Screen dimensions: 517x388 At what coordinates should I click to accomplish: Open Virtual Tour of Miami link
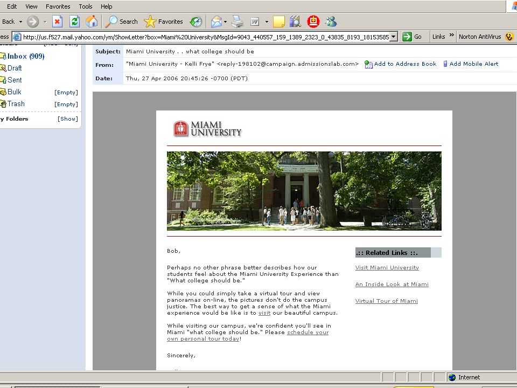(x=387, y=301)
